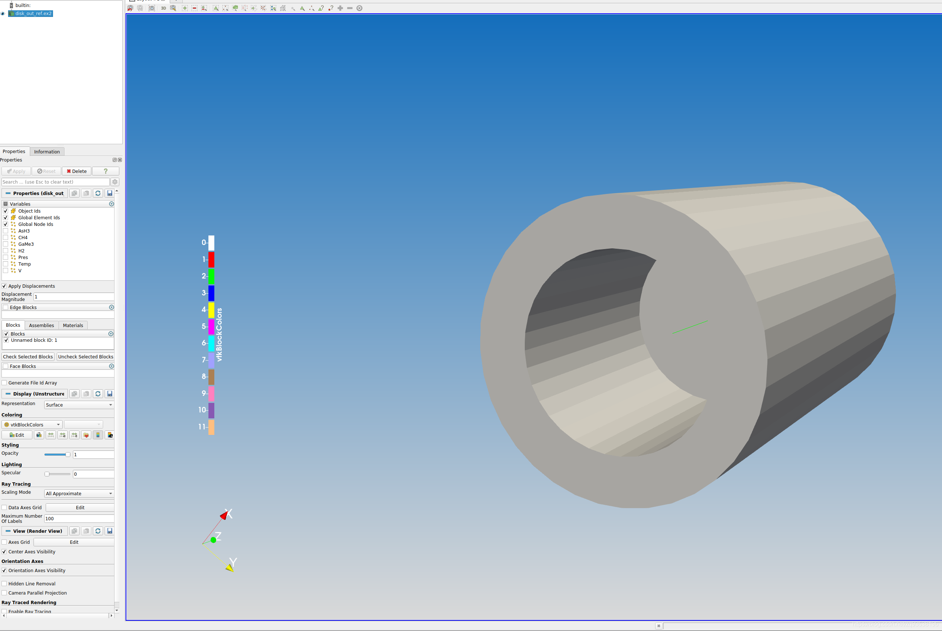
Task: Save Display settings with the floppy disk icon
Action: point(109,394)
